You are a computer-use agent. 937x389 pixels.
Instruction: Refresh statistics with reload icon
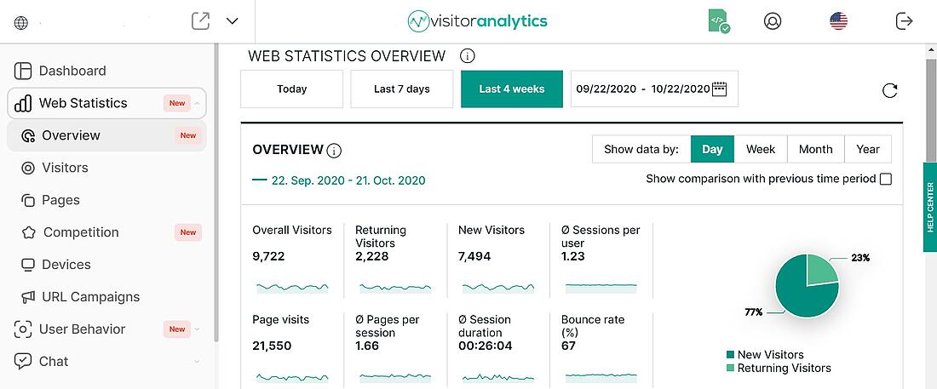click(890, 90)
